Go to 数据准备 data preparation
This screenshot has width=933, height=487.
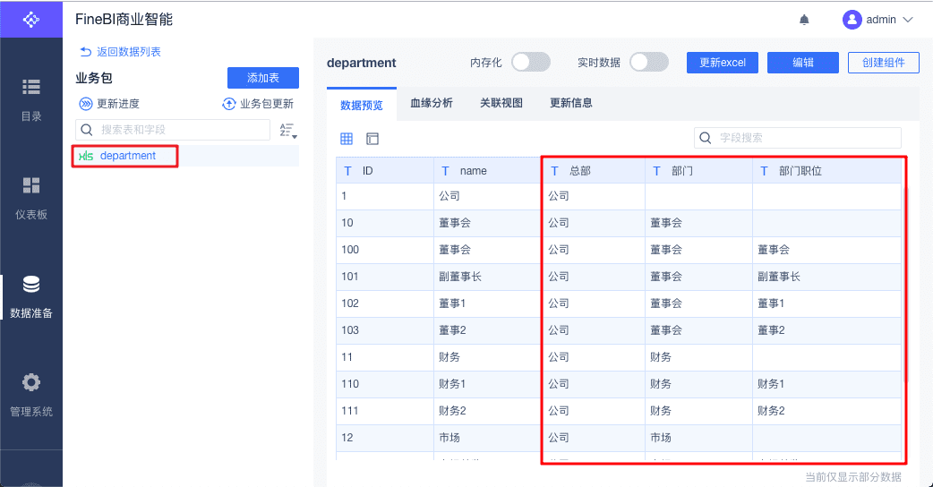point(31,285)
